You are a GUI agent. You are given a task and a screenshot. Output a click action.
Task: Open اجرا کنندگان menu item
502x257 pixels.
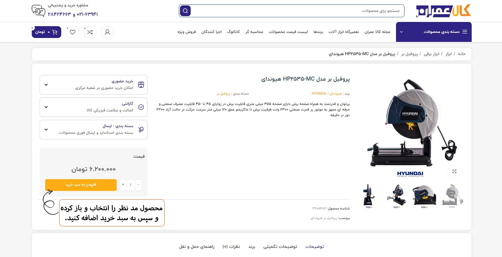211,32
